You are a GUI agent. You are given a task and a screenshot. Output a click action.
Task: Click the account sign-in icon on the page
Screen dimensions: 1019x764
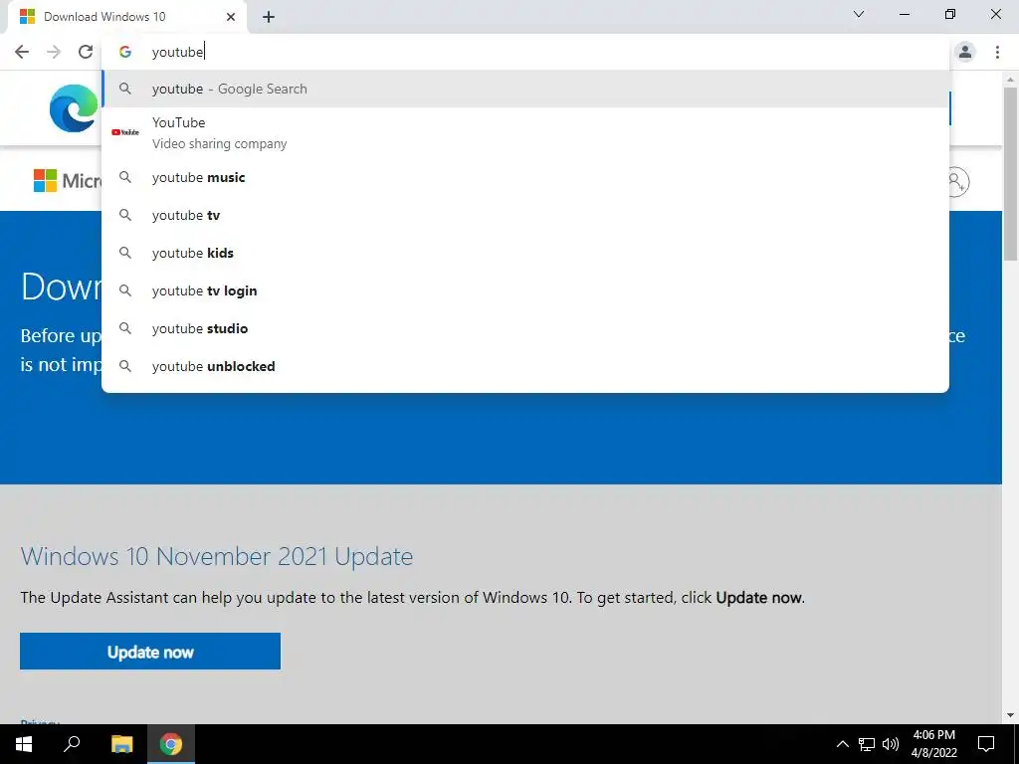[x=956, y=181]
